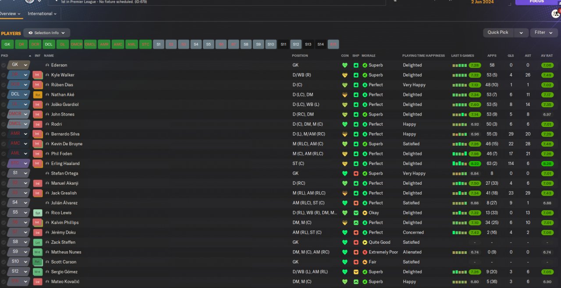Click the player icon next to John Stones
Viewport: 561px width, 288px height.
pyautogui.click(x=47, y=114)
